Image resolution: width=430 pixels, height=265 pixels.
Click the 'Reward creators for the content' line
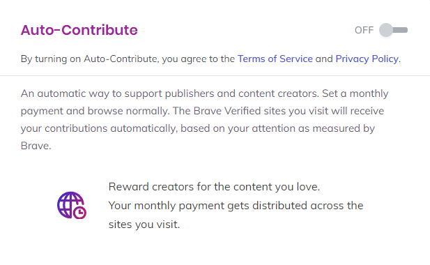(214, 186)
